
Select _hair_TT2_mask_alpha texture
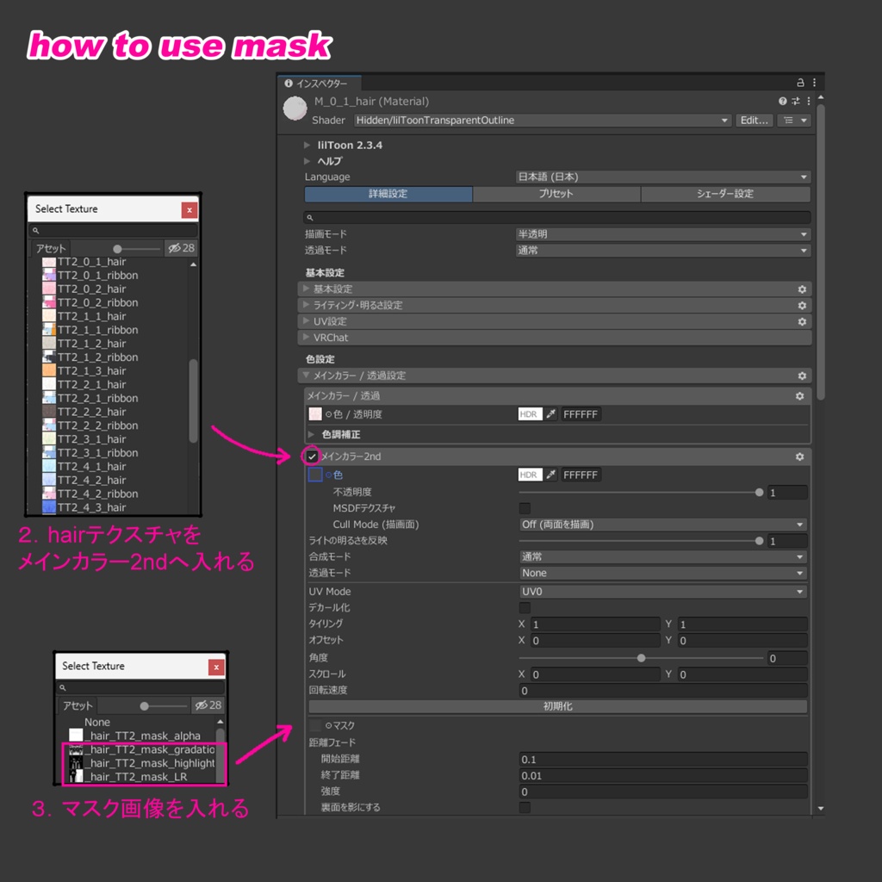(x=135, y=736)
